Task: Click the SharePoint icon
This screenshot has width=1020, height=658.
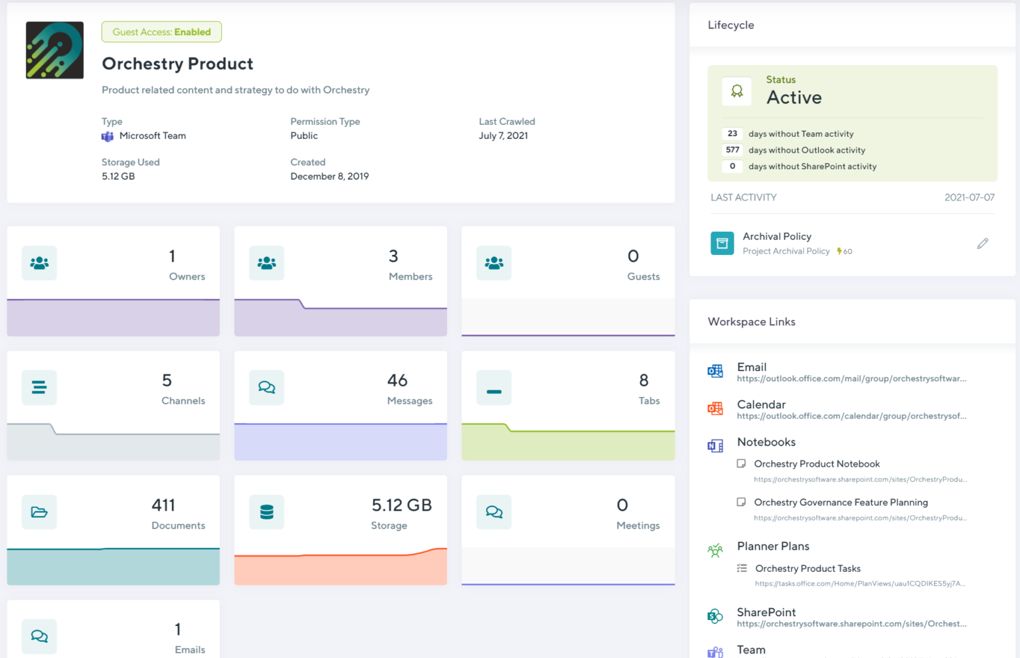Action: 715,617
